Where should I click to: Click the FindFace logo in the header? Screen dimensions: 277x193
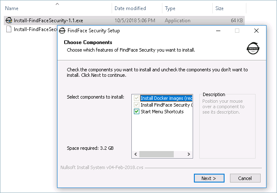coord(253,48)
